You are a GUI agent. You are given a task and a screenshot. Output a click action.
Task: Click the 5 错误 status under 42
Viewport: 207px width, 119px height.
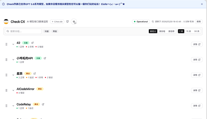pos(39,47)
